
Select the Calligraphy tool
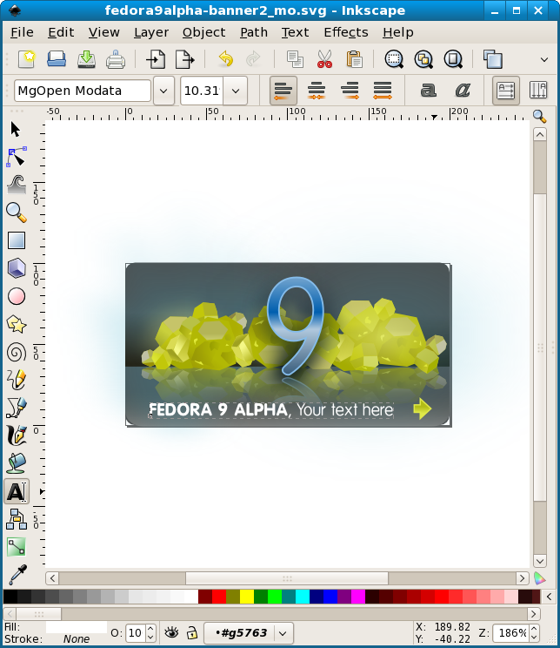[x=17, y=435]
